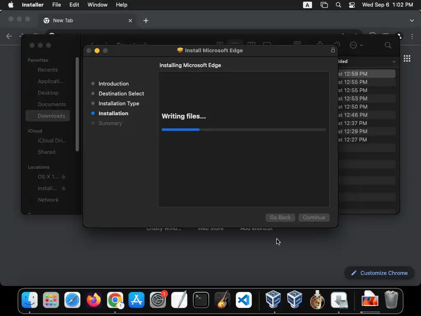Viewport: 421px width, 316px height.
Task: Select the Finder row dated 12:46 PM
Action: (366, 115)
